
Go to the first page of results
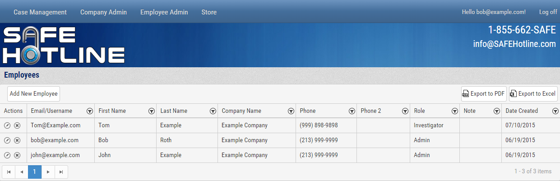pos(9,172)
